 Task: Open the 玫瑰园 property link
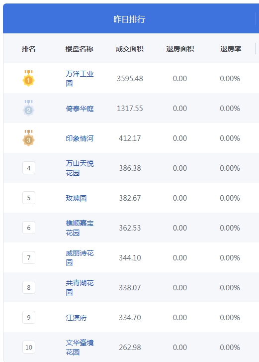76,198
